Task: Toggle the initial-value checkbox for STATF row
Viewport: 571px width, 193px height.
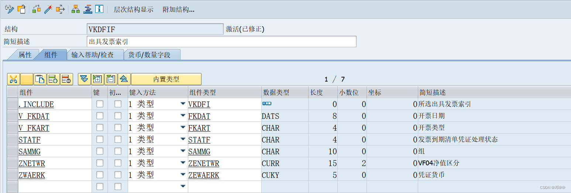Action: tap(118, 139)
